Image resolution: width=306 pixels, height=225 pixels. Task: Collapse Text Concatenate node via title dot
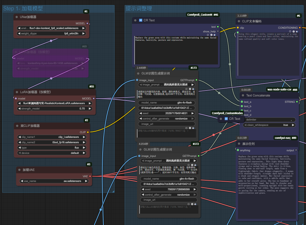(243, 95)
